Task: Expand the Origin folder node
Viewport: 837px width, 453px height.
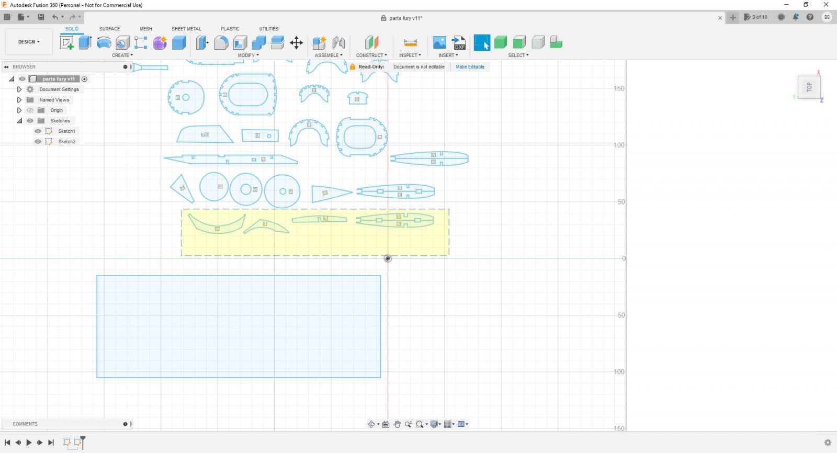Action: tap(19, 110)
